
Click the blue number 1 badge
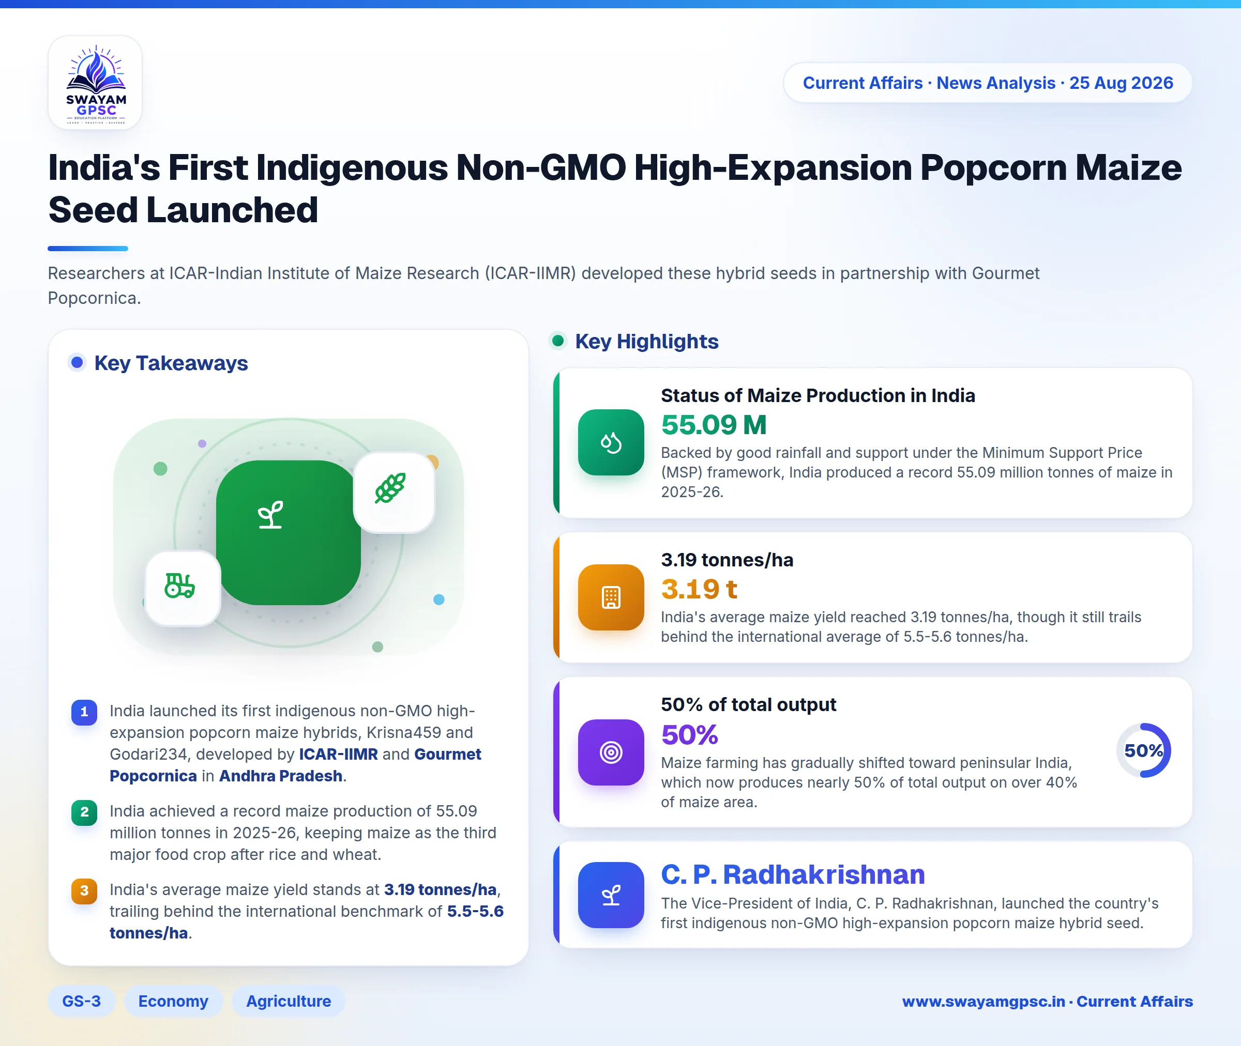click(84, 712)
